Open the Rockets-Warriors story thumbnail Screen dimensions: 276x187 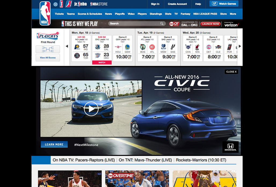coord(204,179)
